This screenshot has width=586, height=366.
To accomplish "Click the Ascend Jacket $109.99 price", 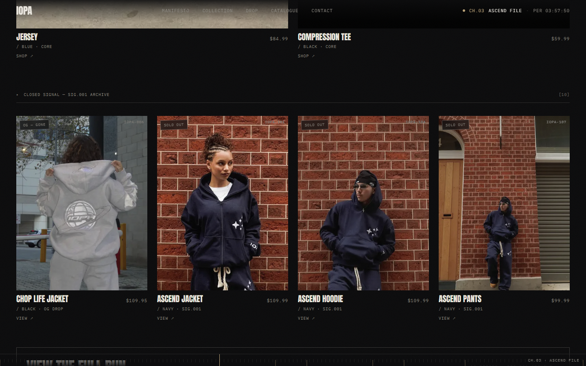I will pos(278,301).
